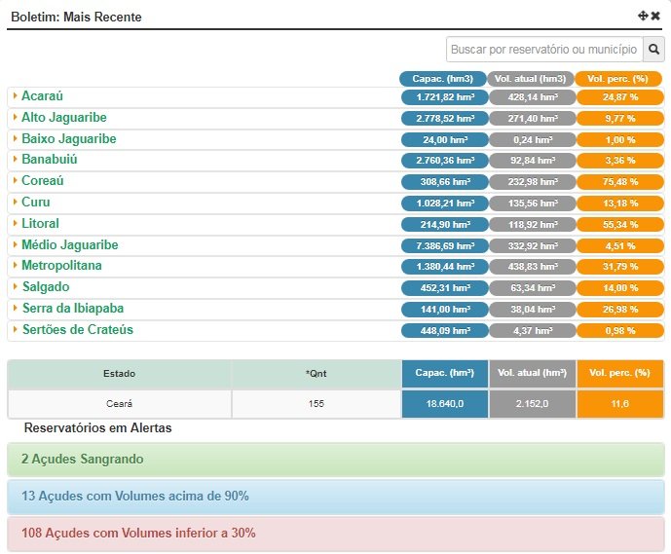Viewport: 671px width, 554px height.
Task: Click the orange Vol. perc. (%) header
Action: pyautogui.click(x=618, y=79)
